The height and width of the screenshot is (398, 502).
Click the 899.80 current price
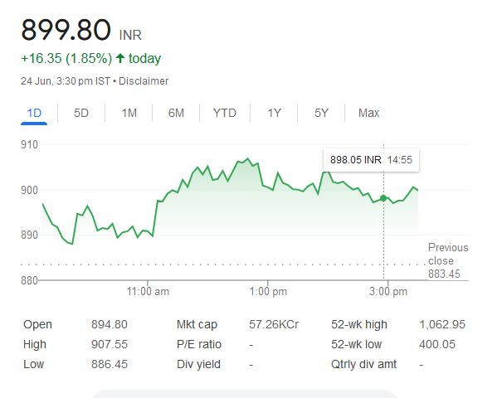tap(66, 31)
